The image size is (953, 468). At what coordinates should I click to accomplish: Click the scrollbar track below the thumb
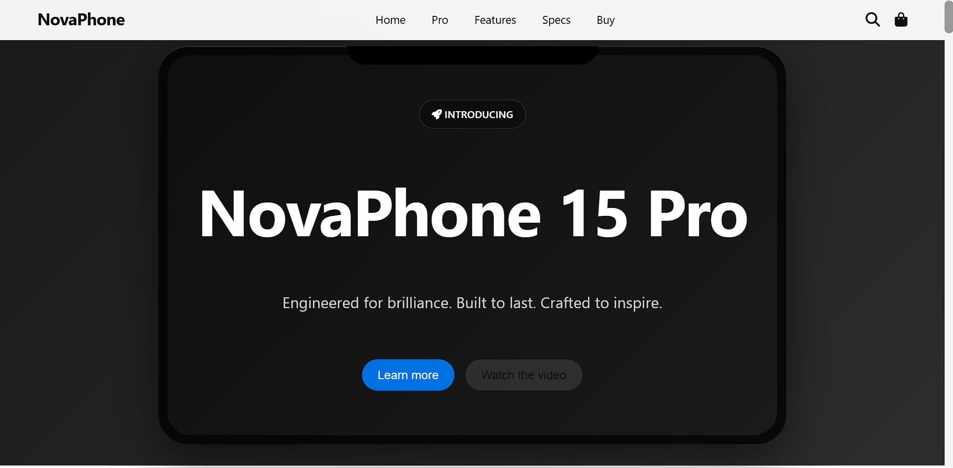click(x=949, y=248)
